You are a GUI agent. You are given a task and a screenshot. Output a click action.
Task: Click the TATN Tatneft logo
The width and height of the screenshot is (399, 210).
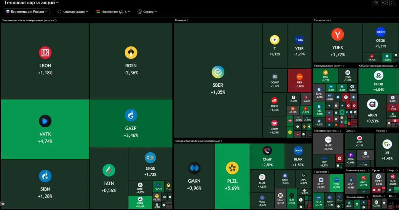coord(109,170)
